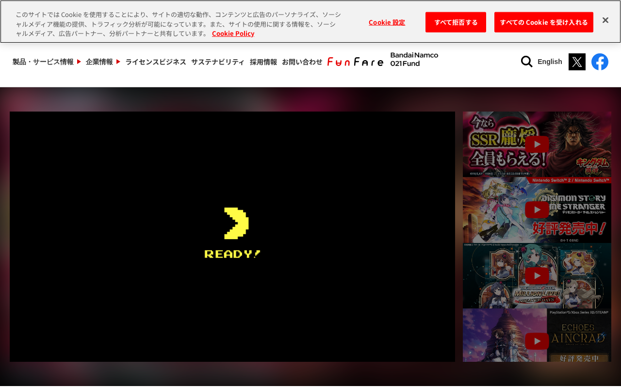
Task: Open Bandai Namco 021 Fund link
Action: click(x=414, y=59)
